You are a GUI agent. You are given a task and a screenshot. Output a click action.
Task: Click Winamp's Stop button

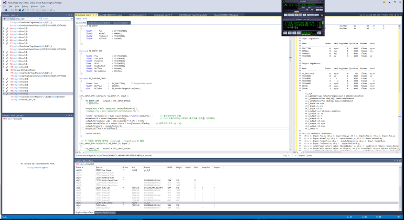pyautogui.click(x=297, y=15)
